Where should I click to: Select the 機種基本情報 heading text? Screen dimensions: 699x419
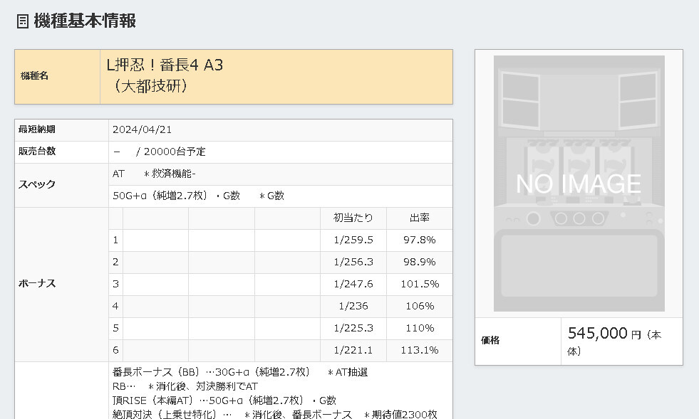coord(85,21)
